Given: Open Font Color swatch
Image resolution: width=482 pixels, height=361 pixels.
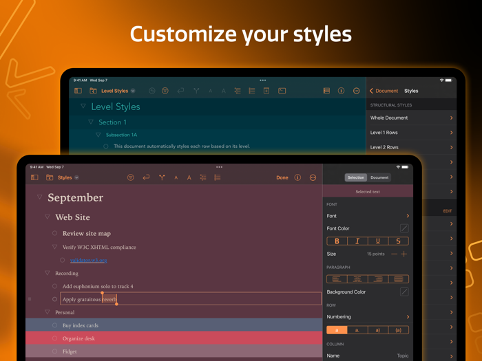Looking at the screenshot, I should click(404, 228).
